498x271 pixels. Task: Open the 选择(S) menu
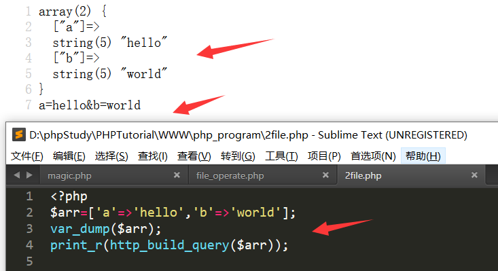pyautogui.click(x=111, y=156)
